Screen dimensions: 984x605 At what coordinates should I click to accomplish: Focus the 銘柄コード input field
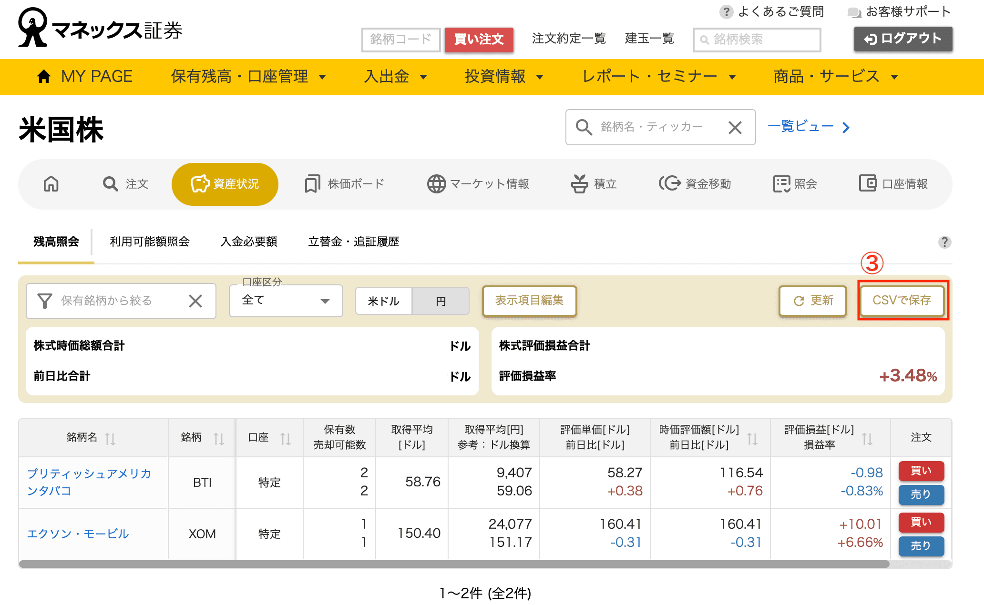pos(401,40)
